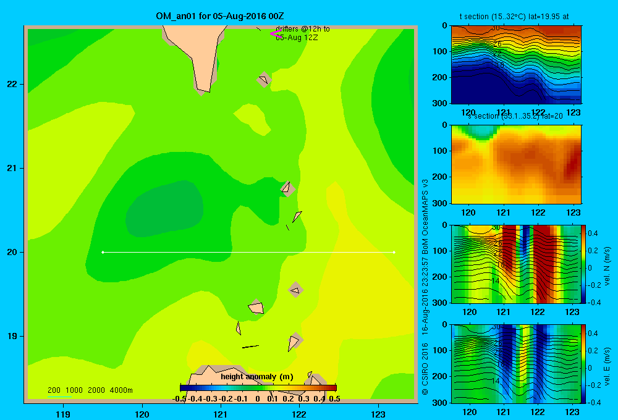Click the left endpoint of white section line
Viewport: 618px width, 420px height.
tap(103, 252)
